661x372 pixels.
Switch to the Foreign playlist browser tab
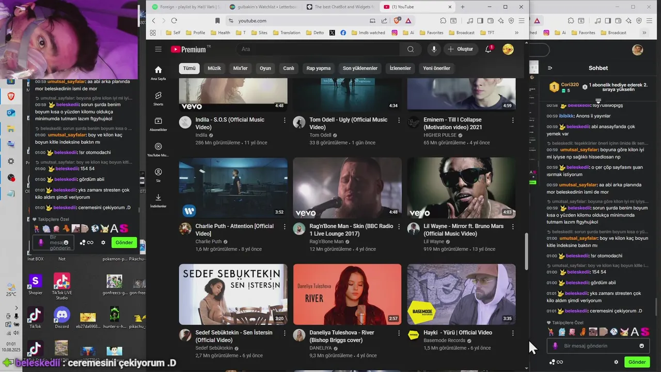click(185, 7)
